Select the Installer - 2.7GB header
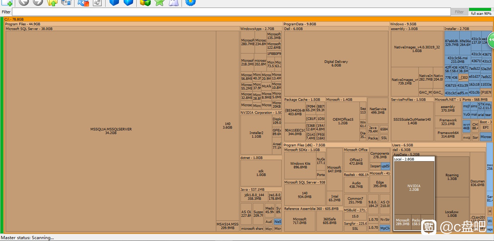494x241 pixels. (x=468, y=29)
